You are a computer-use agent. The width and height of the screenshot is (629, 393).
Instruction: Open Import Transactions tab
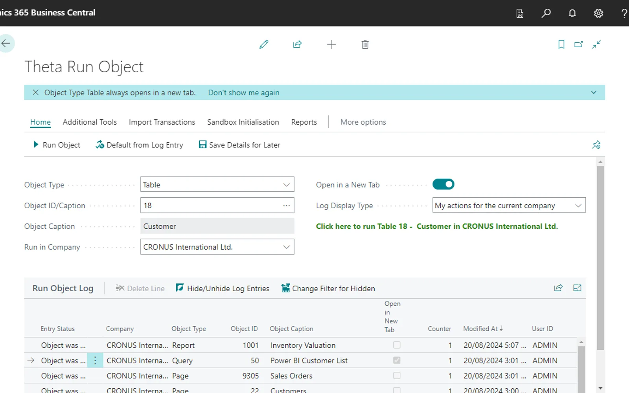pos(162,122)
